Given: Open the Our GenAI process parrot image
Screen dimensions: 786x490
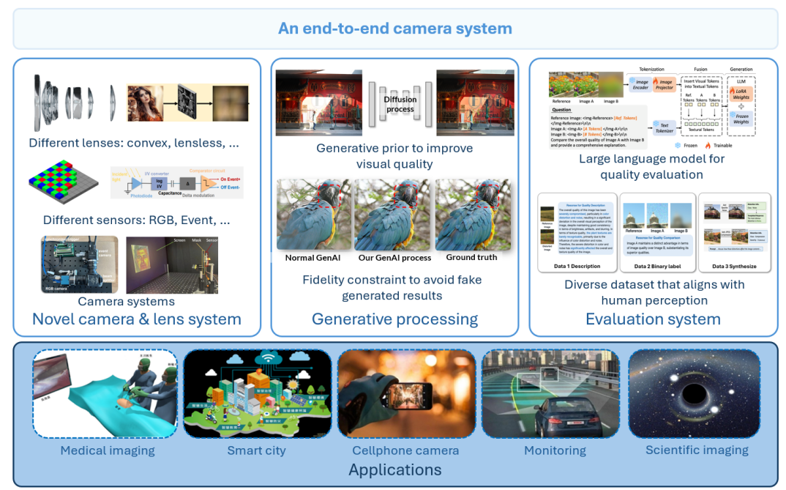Looking at the screenshot, I should coord(392,215).
